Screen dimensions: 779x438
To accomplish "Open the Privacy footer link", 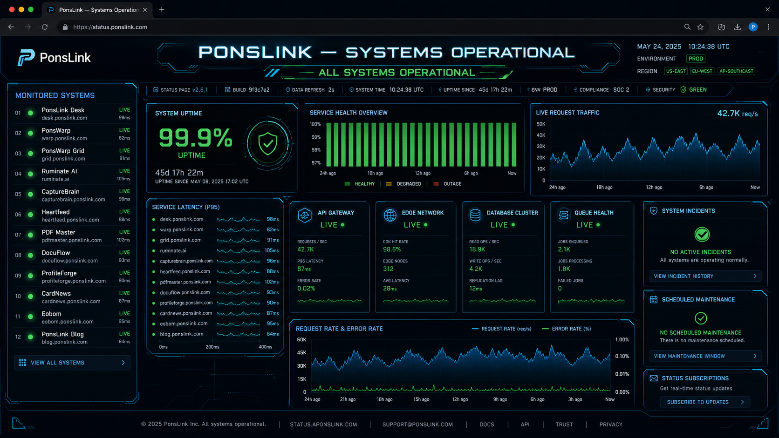I will (x=611, y=425).
